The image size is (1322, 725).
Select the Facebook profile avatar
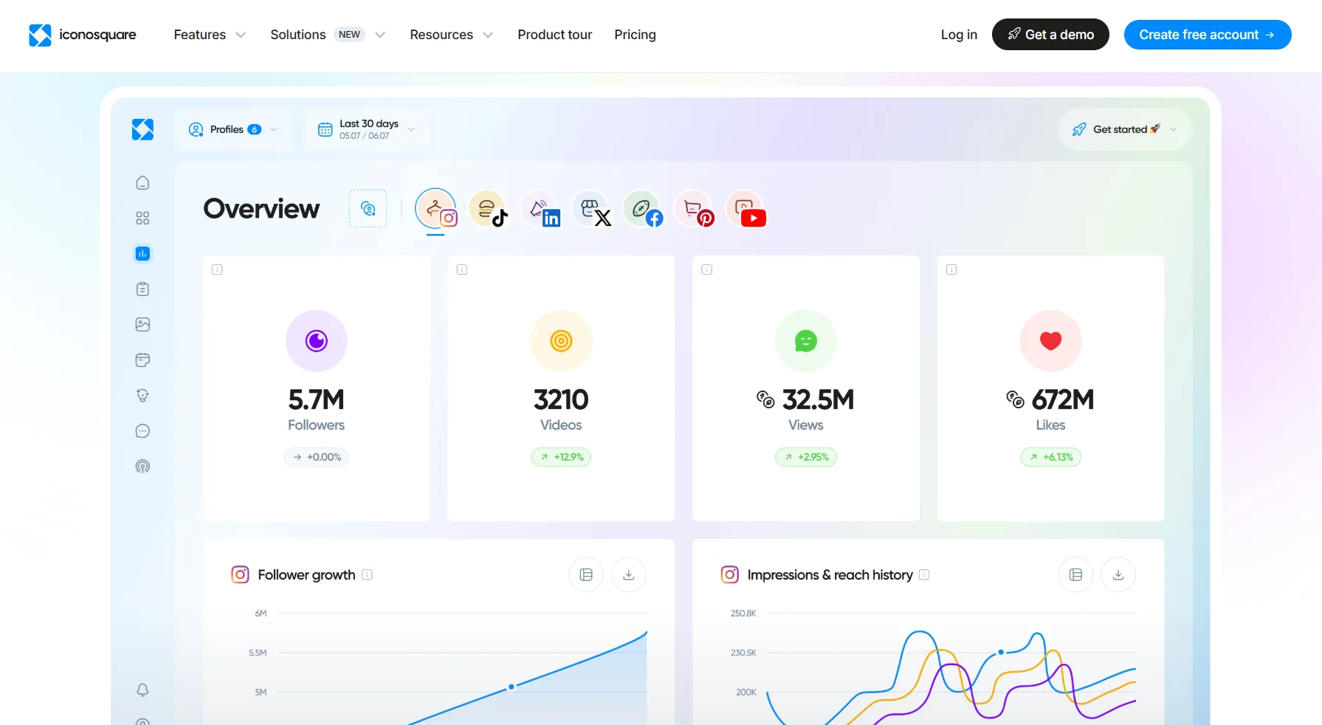(643, 209)
